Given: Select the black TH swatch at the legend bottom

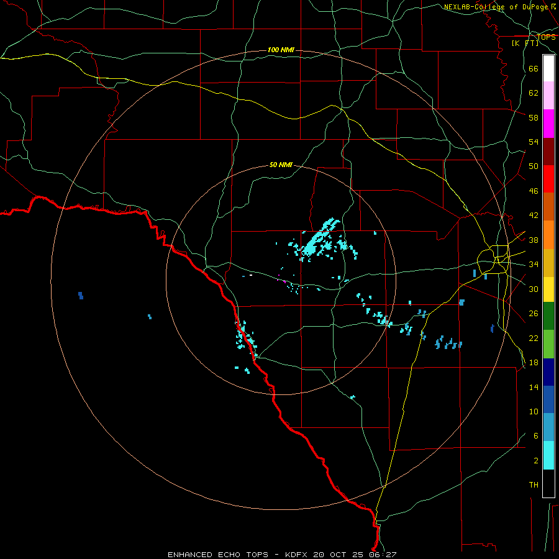Looking at the screenshot, I should click(548, 483).
